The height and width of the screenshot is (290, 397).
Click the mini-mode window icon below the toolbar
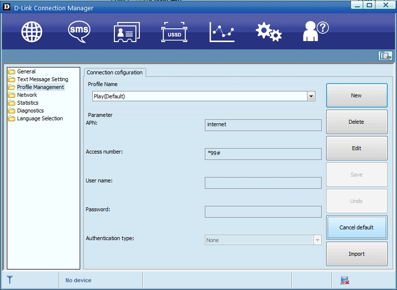385,56
